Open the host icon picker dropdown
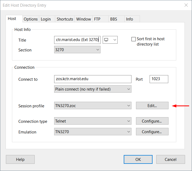 (110, 40)
